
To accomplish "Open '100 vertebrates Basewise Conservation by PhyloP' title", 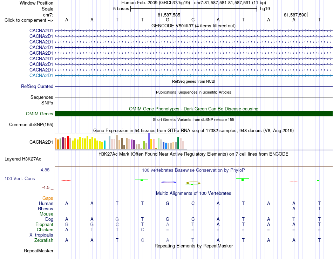I will [193, 170].
